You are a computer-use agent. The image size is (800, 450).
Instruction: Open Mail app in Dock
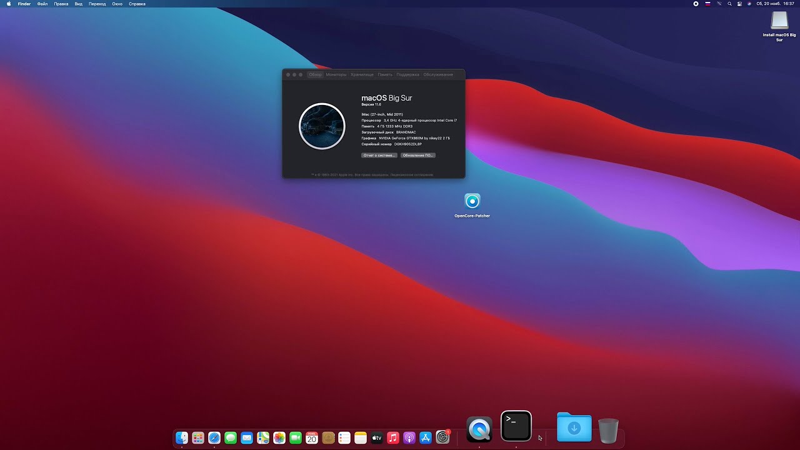tap(247, 438)
